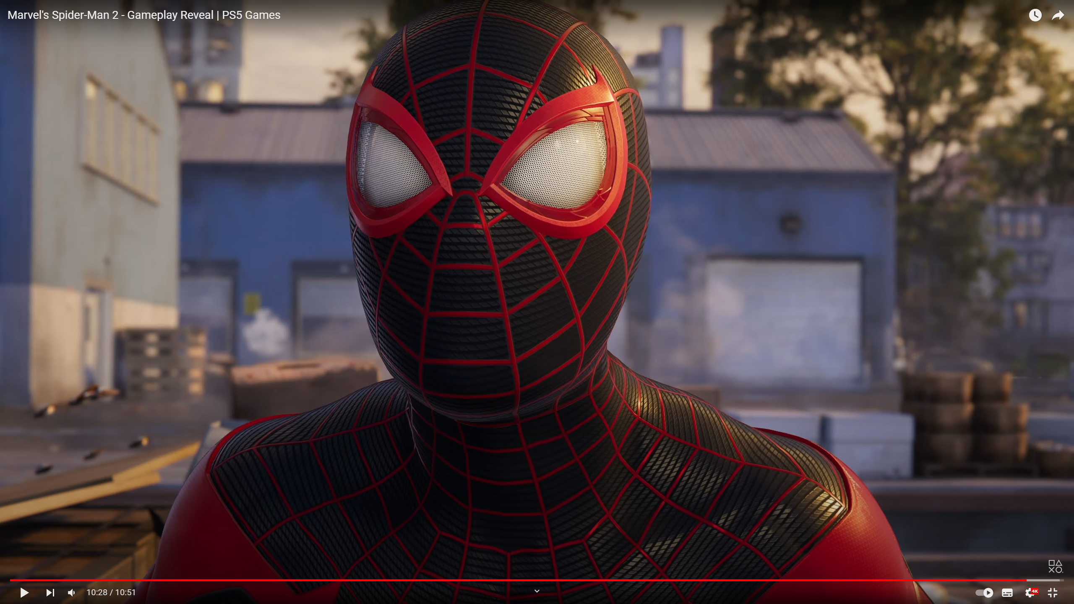The height and width of the screenshot is (604, 1074).
Task: Skip to the next video
Action: click(x=50, y=592)
